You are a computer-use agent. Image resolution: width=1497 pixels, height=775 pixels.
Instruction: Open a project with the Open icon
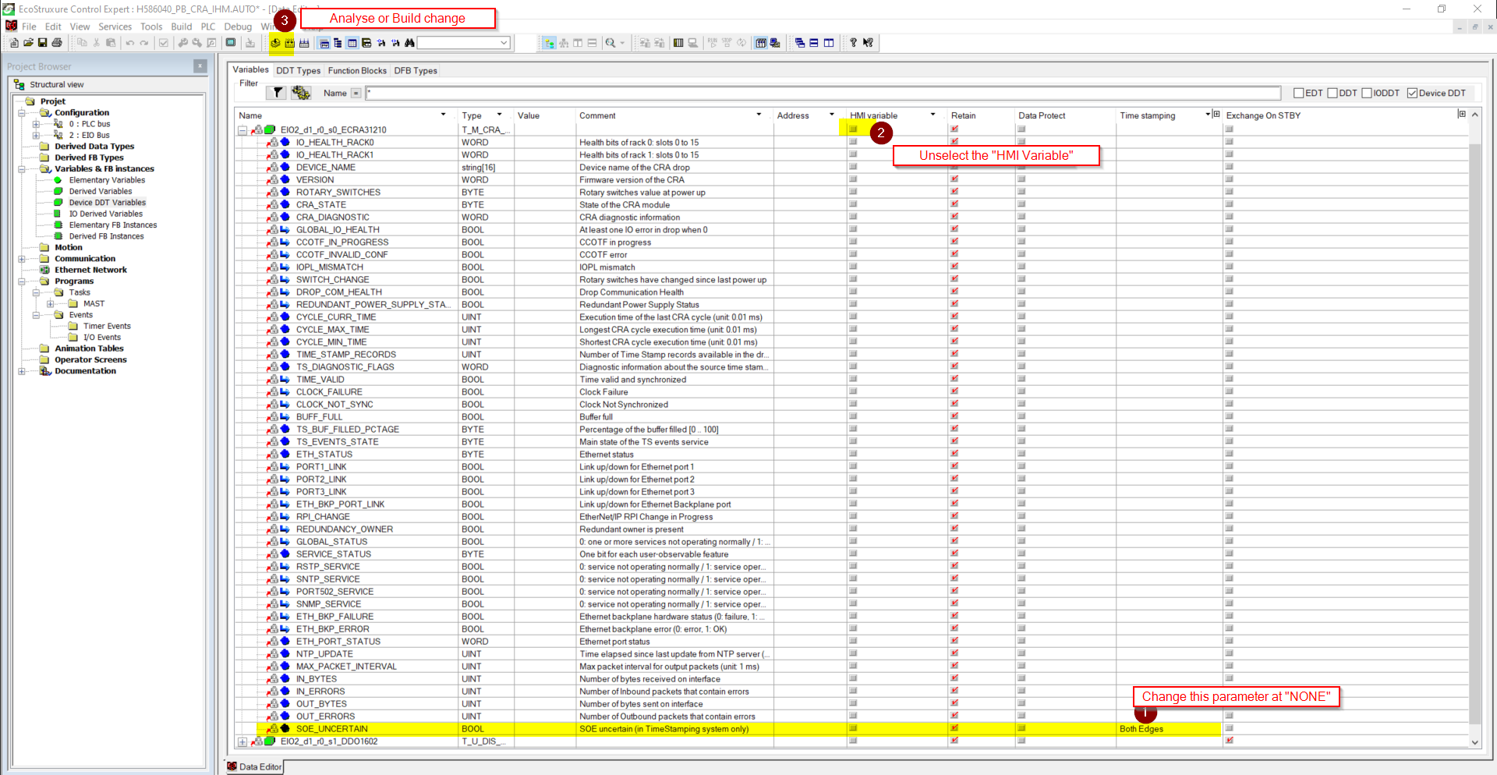click(28, 43)
